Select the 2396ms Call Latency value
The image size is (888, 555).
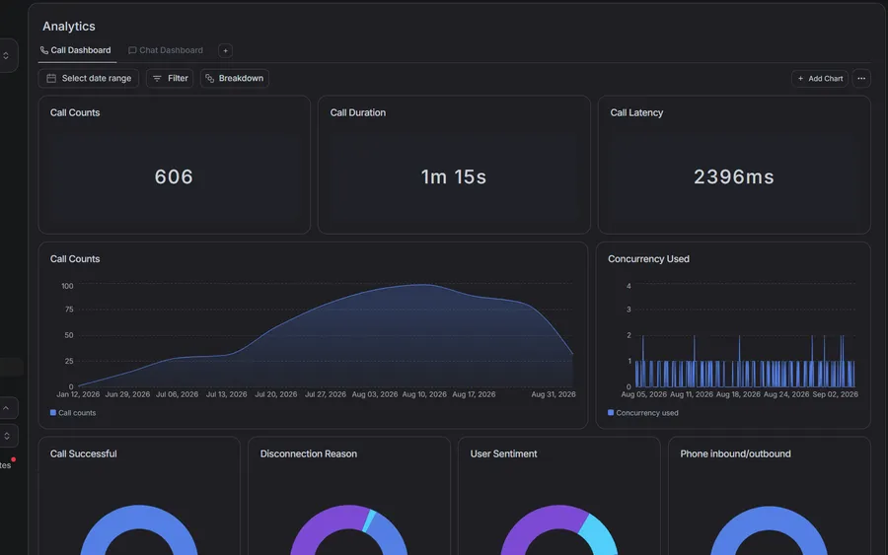pyautogui.click(x=734, y=176)
